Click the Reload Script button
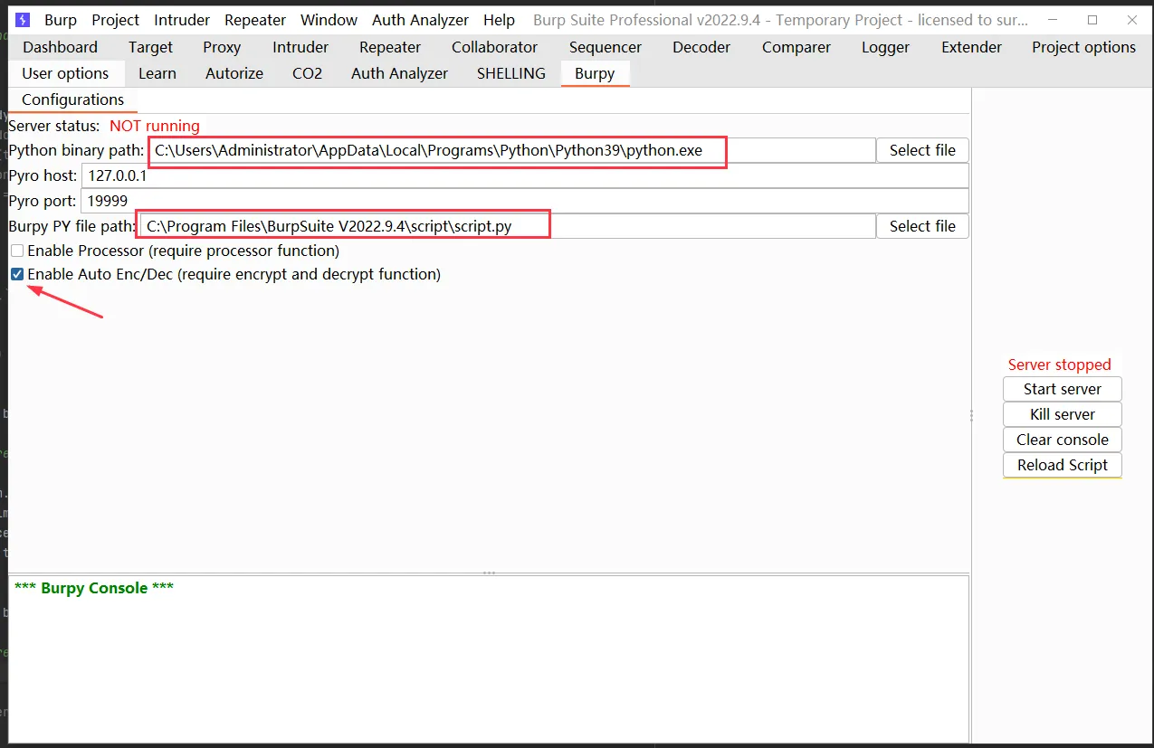 coord(1062,465)
